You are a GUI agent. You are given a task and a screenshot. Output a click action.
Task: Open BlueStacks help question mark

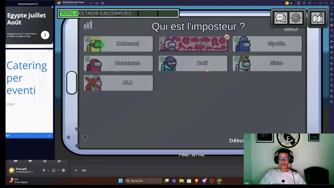coord(304,3)
